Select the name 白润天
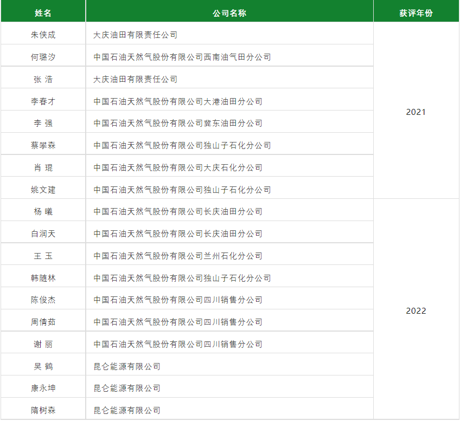 [x=43, y=234]
